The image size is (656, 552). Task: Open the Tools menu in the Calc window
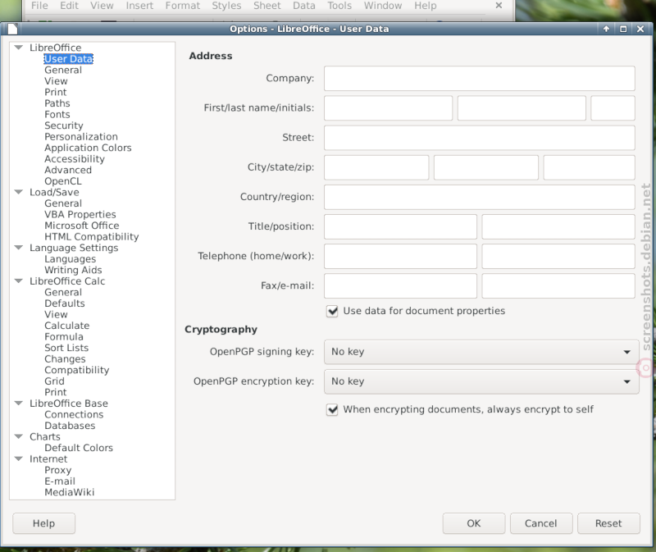[x=339, y=6]
